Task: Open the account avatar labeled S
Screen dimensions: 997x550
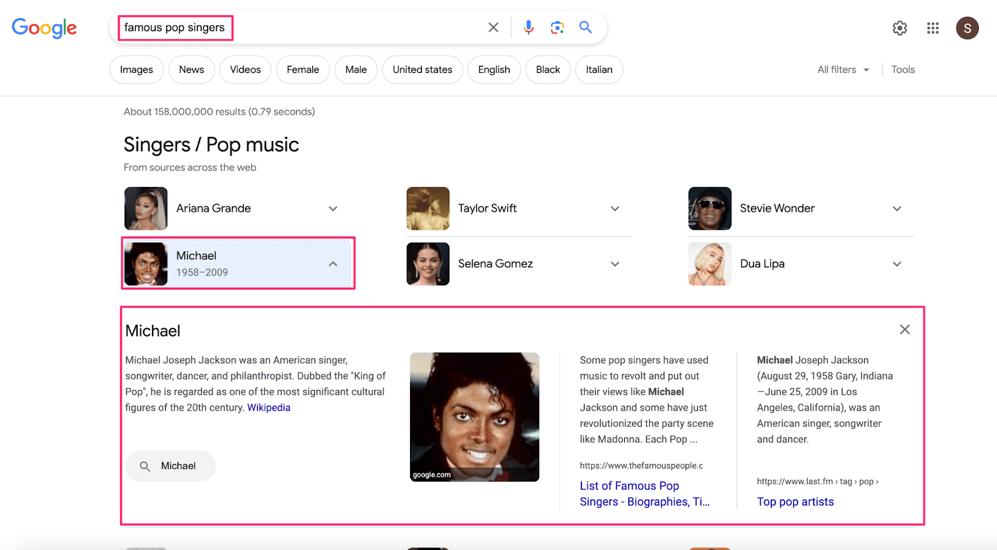Action: pyautogui.click(x=967, y=28)
